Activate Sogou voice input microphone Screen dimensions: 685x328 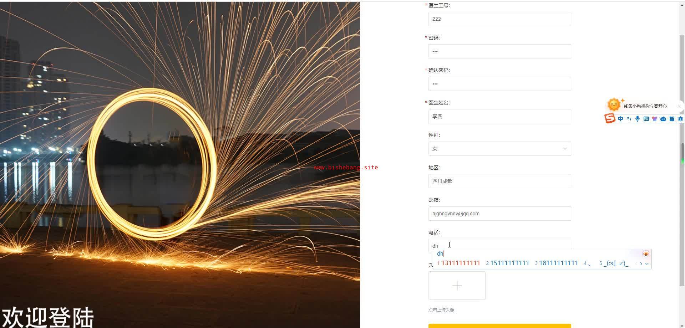click(x=638, y=119)
